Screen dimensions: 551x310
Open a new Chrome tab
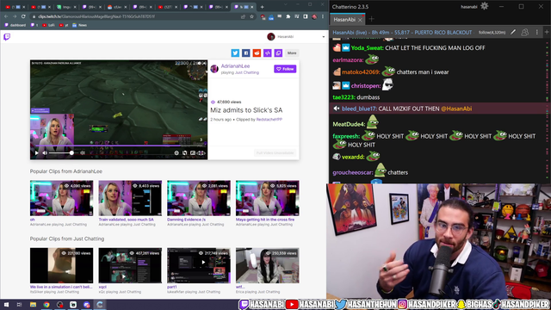(262, 7)
